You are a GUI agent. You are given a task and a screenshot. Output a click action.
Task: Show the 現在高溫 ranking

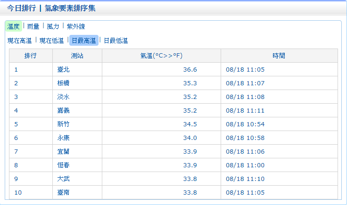tap(20, 41)
